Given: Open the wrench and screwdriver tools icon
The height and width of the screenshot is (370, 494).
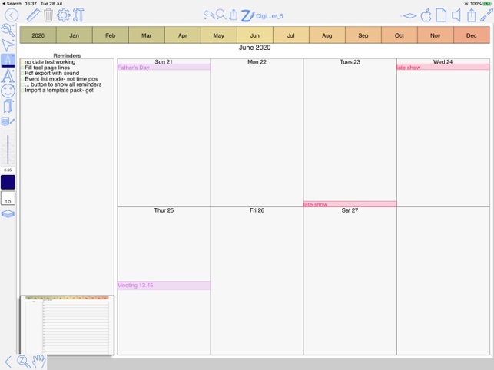Looking at the screenshot, I should [x=78, y=15].
